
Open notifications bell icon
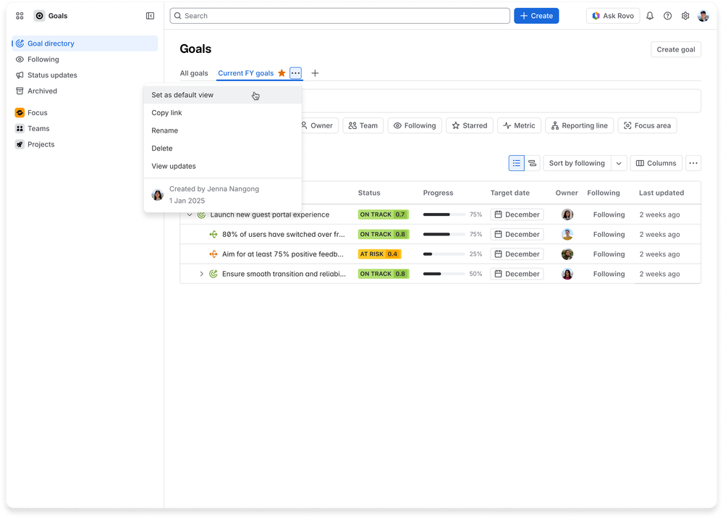click(650, 16)
